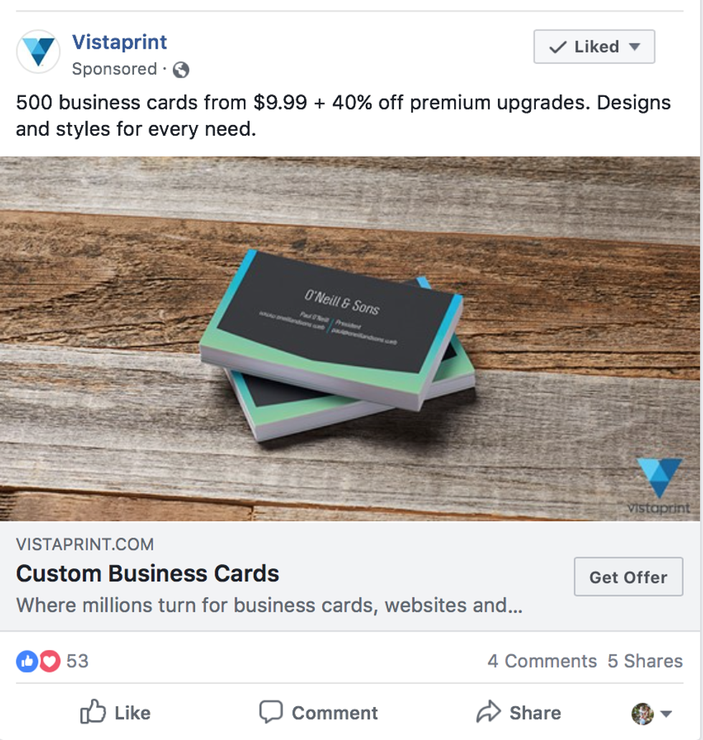Expand the Liked button dropdown arrow
The image size is (703, 740).
635,47
